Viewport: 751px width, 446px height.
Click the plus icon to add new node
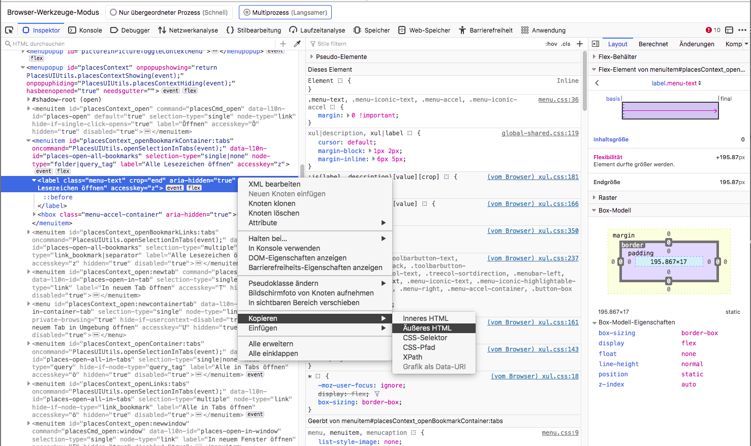[283, 44]
